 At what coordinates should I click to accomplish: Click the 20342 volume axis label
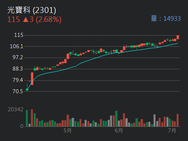click(16, 109)
